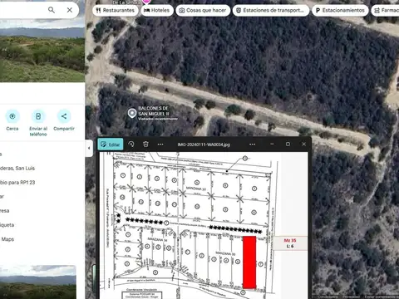
Task: Click Editar in the photo viewer
Action: click(111, 145)
